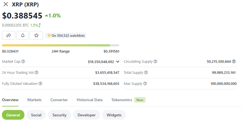Switch to the Markets tab

pos(34,100)
